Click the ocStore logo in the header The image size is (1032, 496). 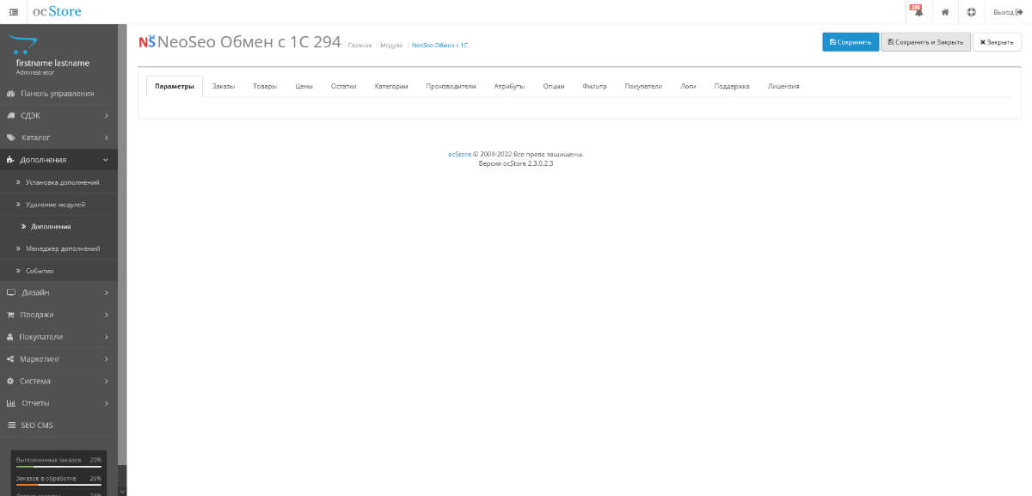pos(57,12)
